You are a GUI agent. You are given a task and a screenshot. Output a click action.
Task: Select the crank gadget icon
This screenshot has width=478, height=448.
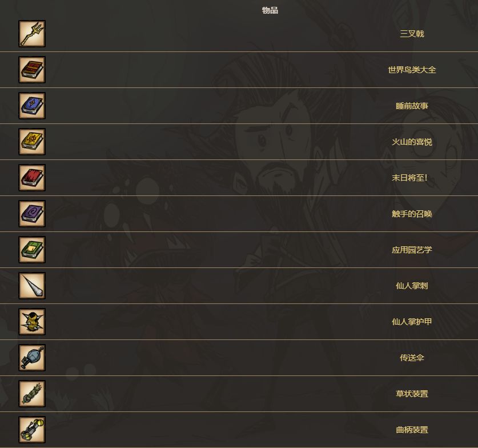[x=32, y=430]
